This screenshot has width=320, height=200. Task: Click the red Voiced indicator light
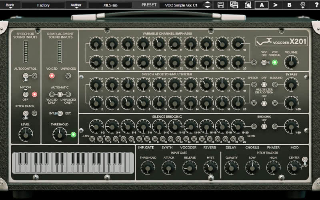coord(52,76)
